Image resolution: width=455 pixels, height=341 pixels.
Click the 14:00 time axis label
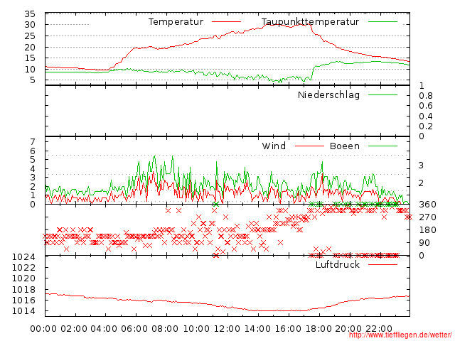(257, 329)
